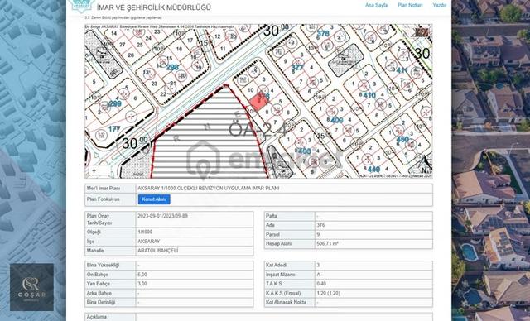Click the İMAR VE ŞEHİRCİLİK MÜDÜRLÜĞÜ heading
The width and height of the screenshot is (530, 321).
pos(154,7)
